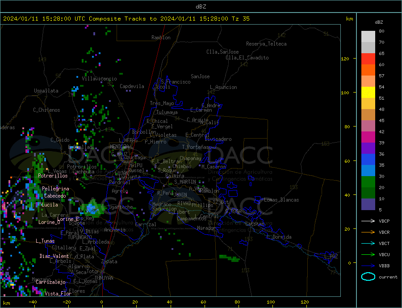Click the 'JUNIN' map label
The image size is (402, 308).
[180, 195]
